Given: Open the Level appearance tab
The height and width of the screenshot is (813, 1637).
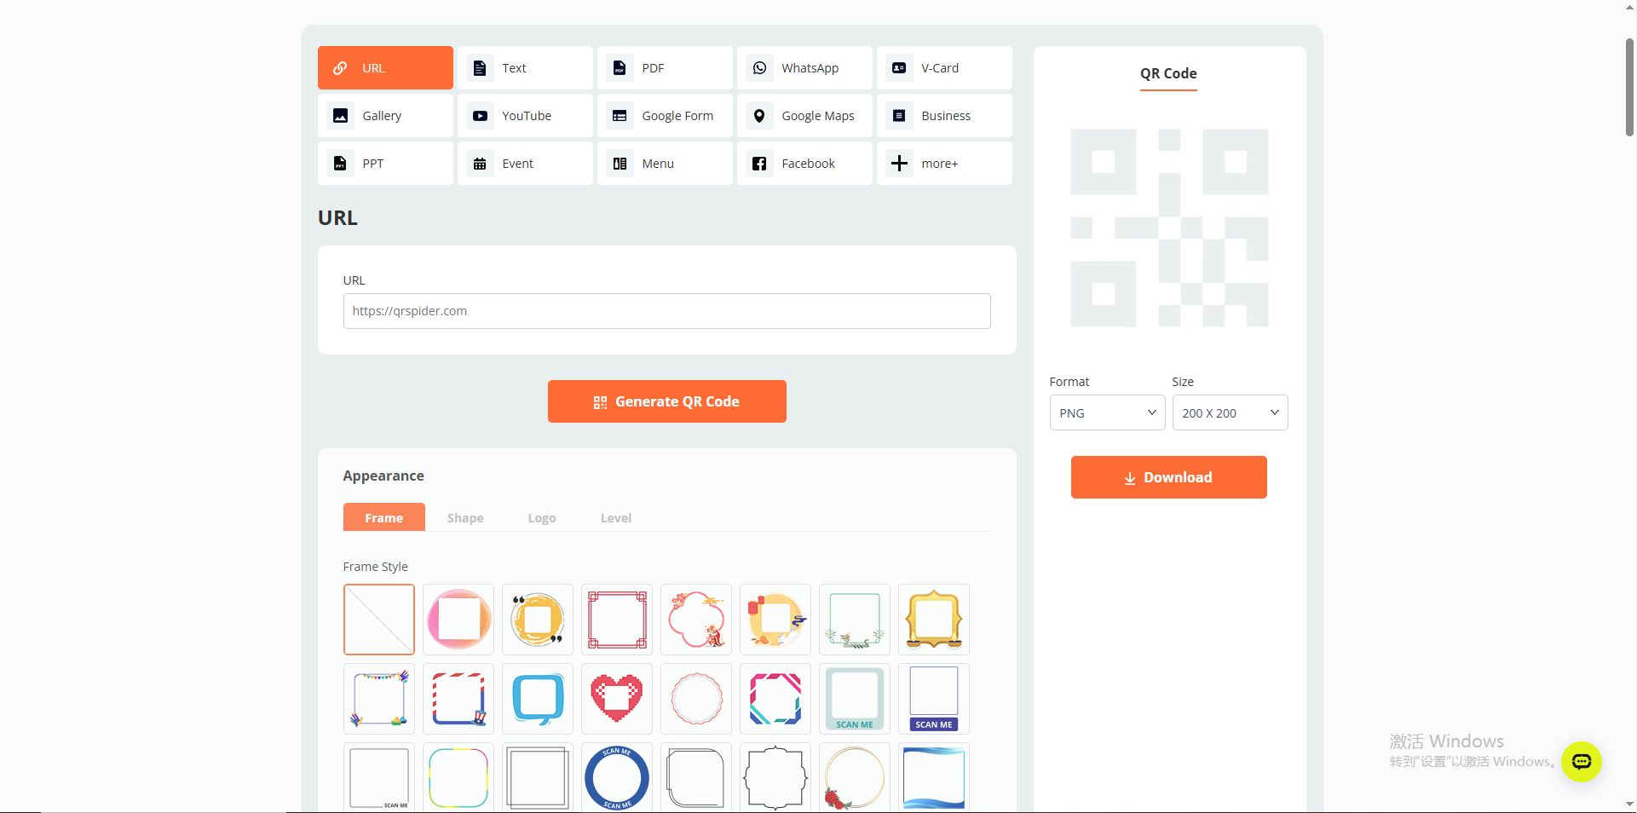Looking at the screenshot, I should tap(616, 517).
